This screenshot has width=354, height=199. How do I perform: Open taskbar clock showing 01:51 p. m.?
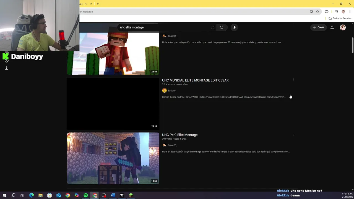pos(347,195)
